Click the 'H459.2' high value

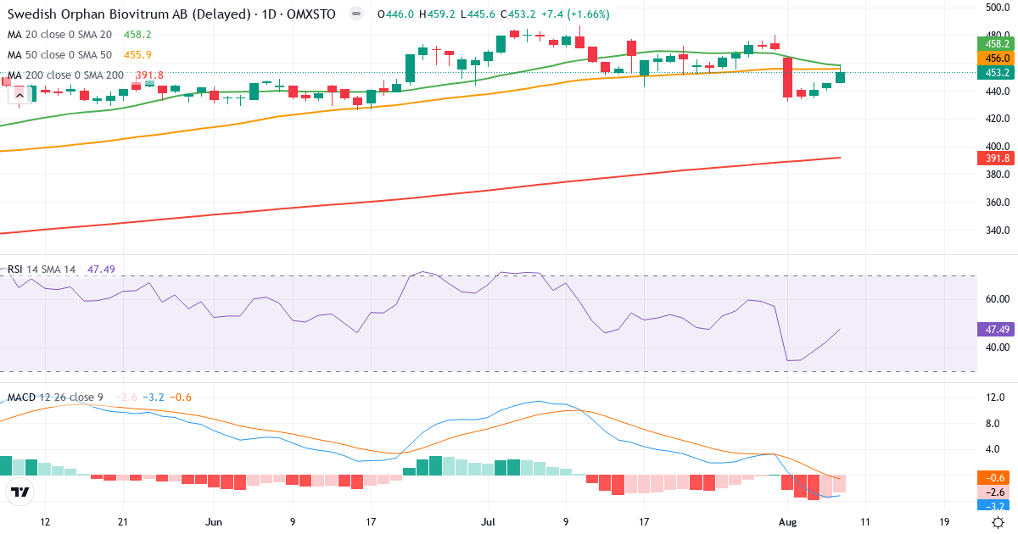coord(436,14)
